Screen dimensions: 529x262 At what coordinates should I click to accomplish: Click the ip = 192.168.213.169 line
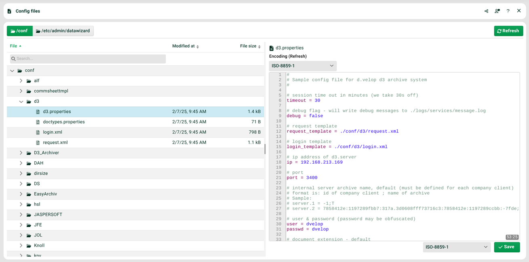pyautogui.click(x=314, y=162)
